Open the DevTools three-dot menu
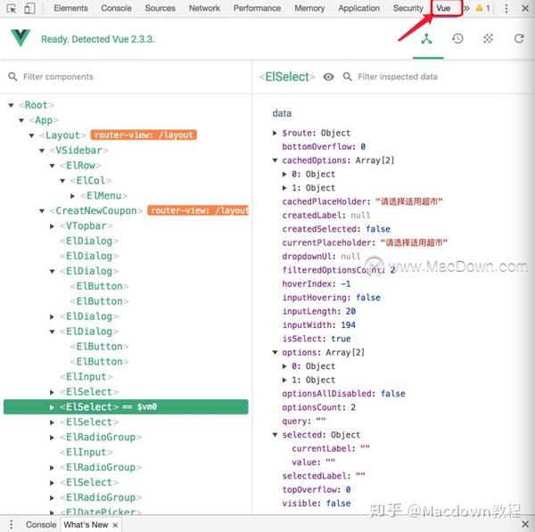Viewport: 535px width, 532px height. pyautogui.click(x=506, y=8)
